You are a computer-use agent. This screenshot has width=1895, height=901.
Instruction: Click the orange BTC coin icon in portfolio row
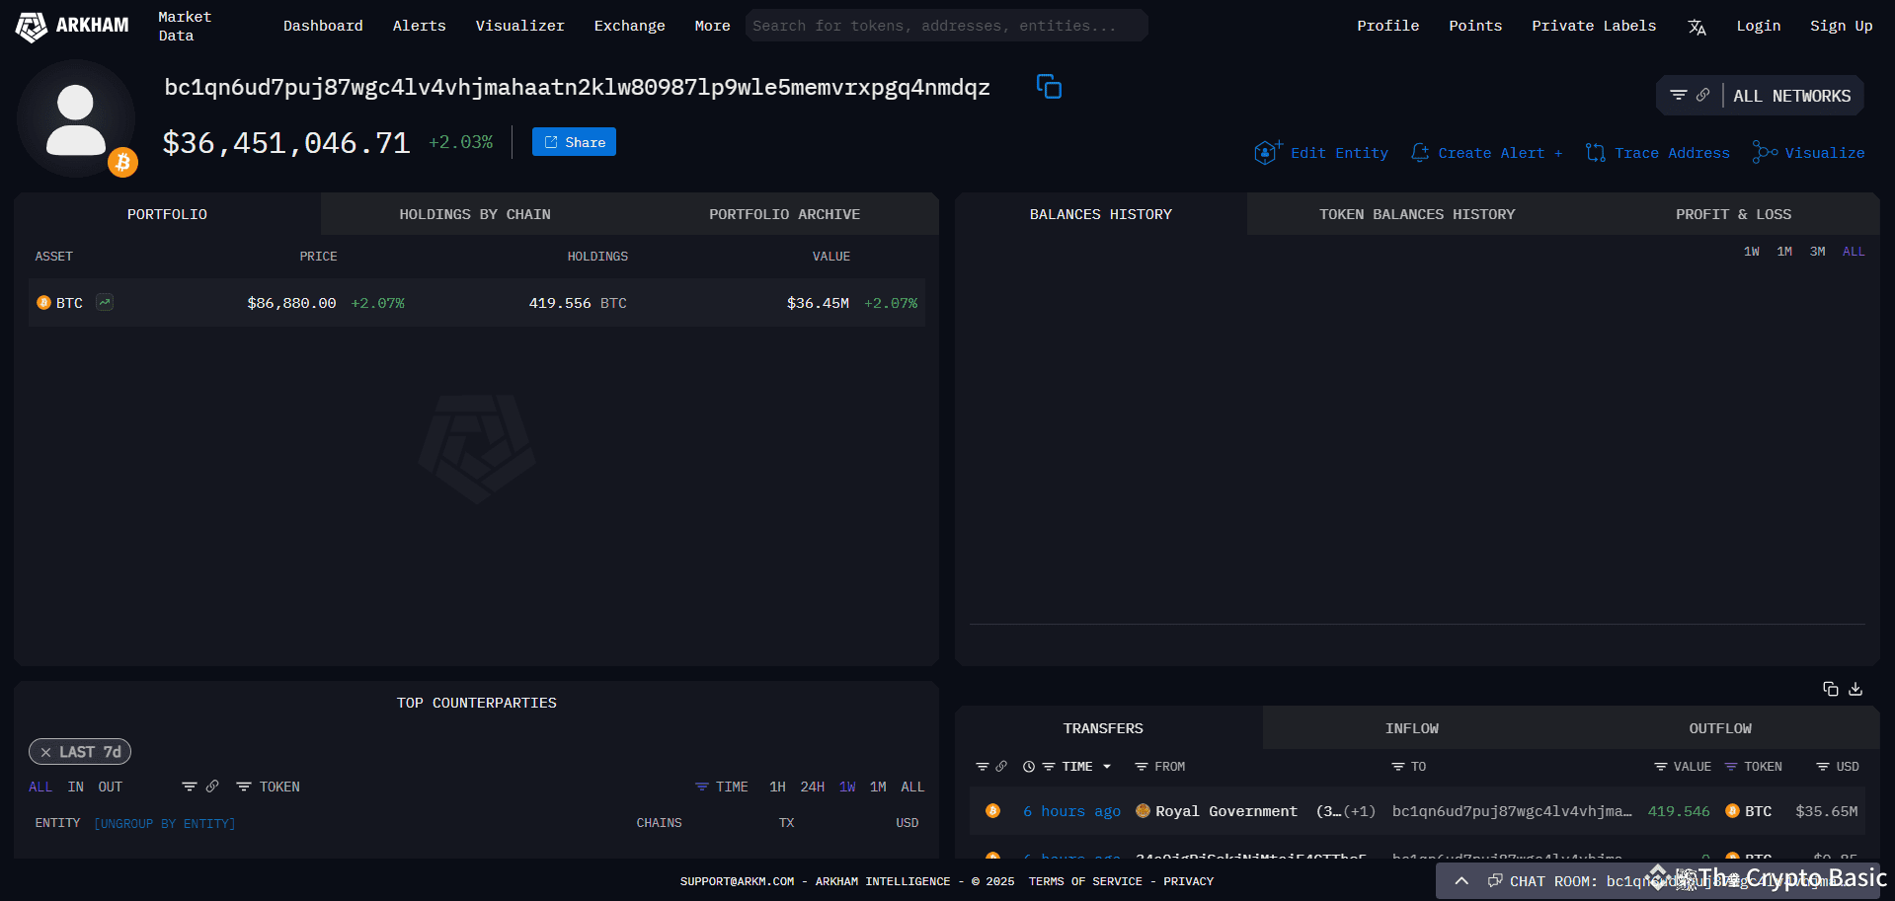coord(43,303)
